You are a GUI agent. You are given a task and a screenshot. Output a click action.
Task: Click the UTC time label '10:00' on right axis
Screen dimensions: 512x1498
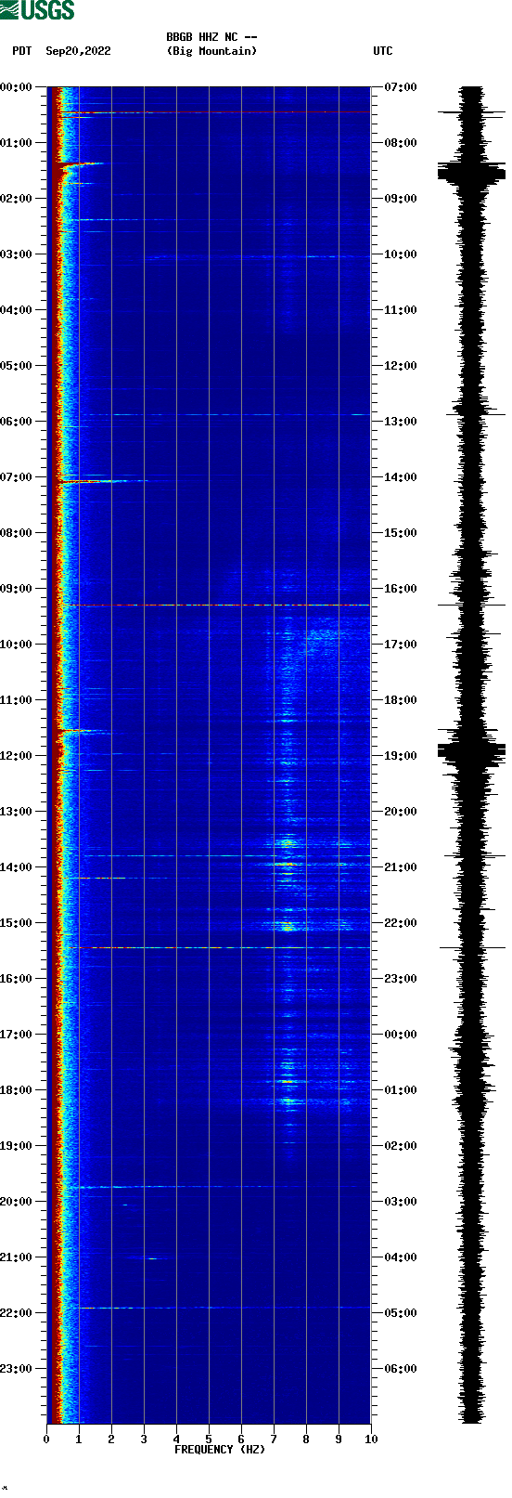401,254
